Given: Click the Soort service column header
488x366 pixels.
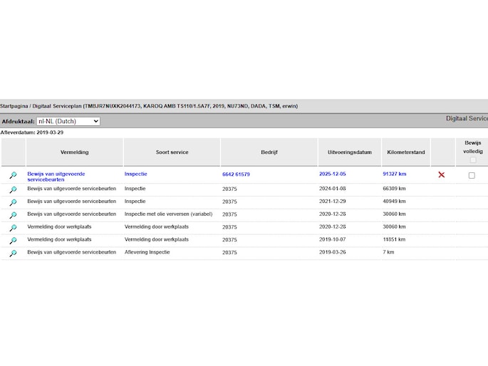Looking at the screenshot, I should 172,152.
